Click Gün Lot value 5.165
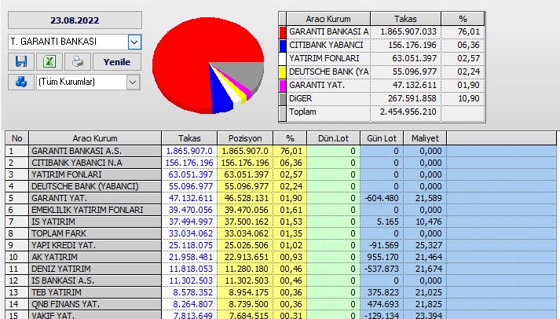Viewport: 560px width, 319px height. coord(387,222)
